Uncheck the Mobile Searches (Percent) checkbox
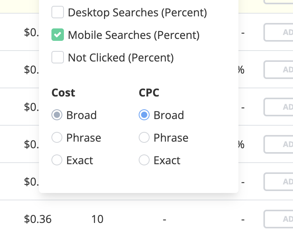The image size is (293, 235). [58, 35]
